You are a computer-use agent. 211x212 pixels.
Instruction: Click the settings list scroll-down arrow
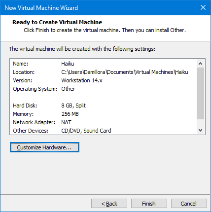pyautogui.click(x=200, y=130)
